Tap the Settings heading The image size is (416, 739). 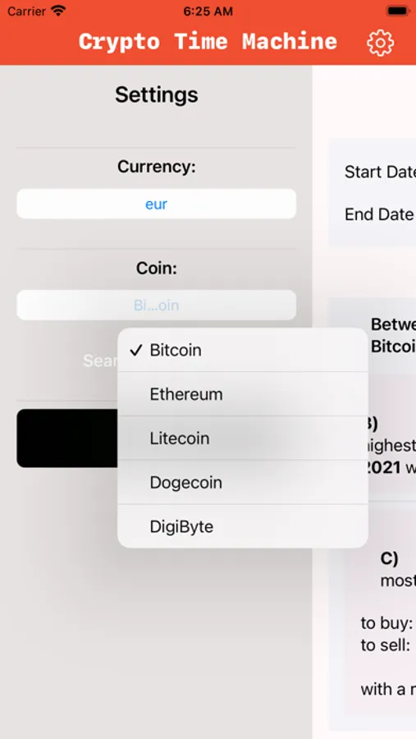157,94
